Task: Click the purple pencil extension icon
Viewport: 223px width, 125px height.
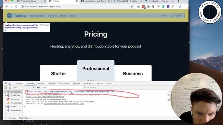Action: (x=168, y=7)
